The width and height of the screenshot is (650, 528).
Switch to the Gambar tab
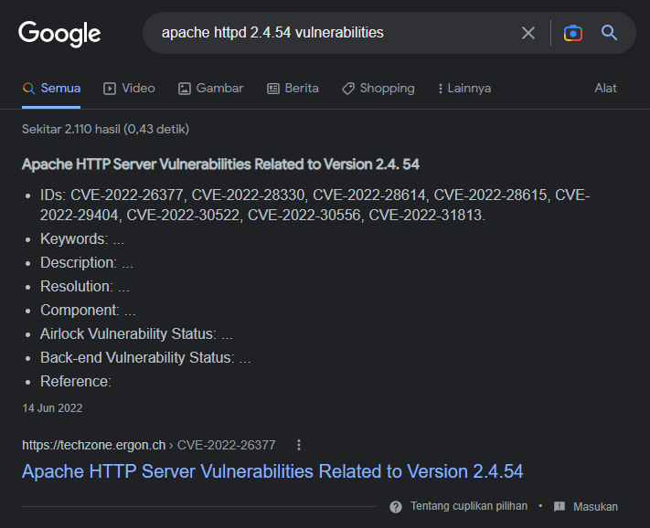tap(210, 89)
